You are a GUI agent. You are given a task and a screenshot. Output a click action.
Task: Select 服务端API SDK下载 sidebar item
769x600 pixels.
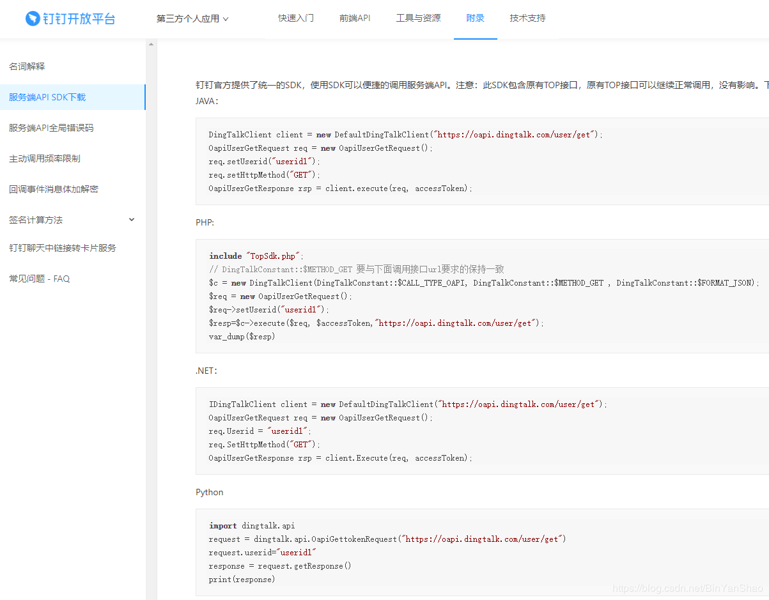(47, 97)
